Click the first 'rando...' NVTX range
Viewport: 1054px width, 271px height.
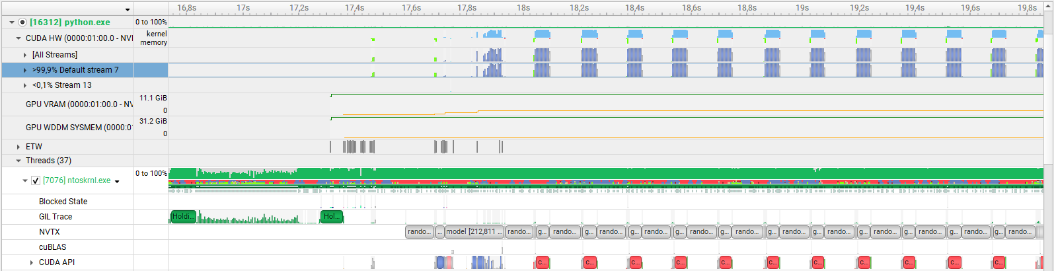pyautogui.click(x=419, y=232)
